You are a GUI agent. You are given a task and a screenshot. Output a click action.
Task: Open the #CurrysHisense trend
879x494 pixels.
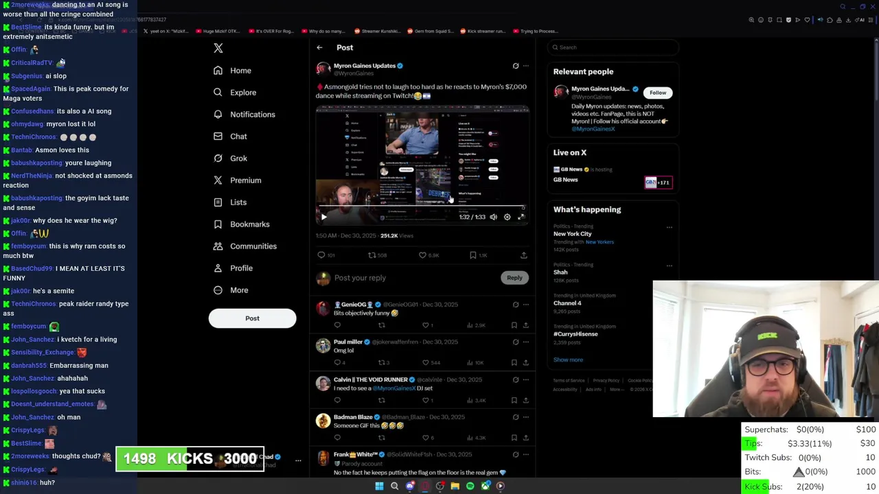pyautogui.click(x=575, y=334)
